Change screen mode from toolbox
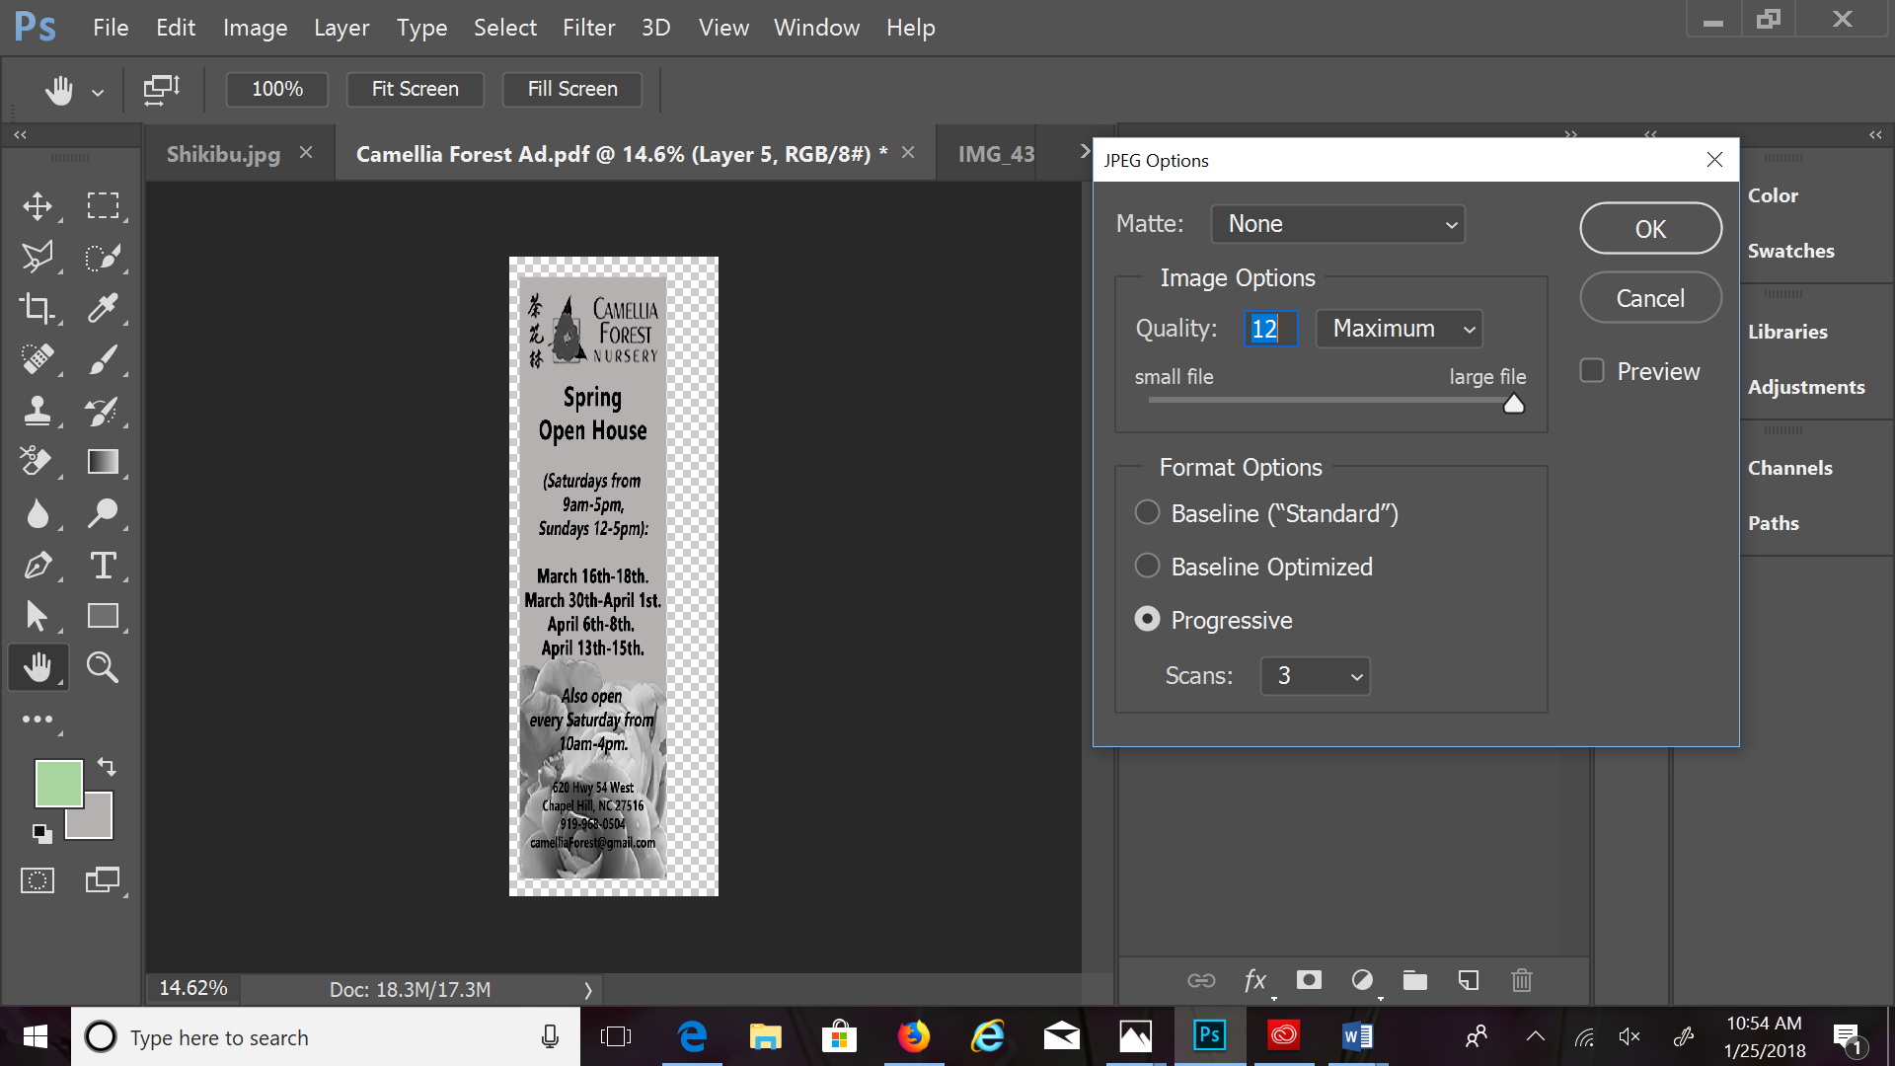 click(103, 880)
